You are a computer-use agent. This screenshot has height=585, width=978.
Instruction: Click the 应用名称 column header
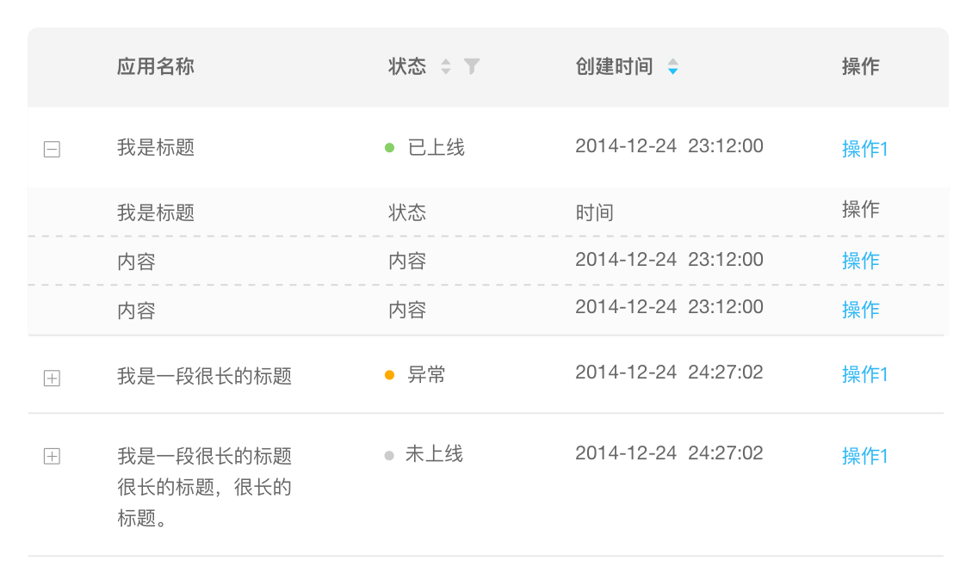tap(156, 66)
